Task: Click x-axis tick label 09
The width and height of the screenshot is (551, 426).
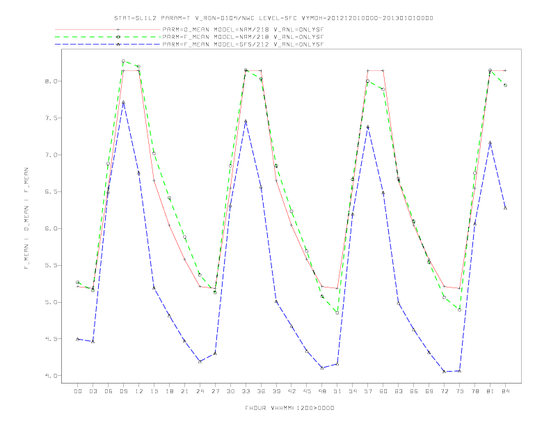Action: (x=123, y=391)
